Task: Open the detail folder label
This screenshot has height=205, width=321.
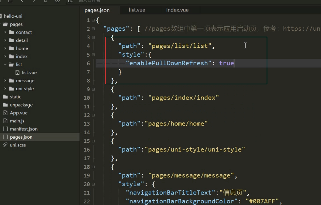Action: tap(22, 40)
